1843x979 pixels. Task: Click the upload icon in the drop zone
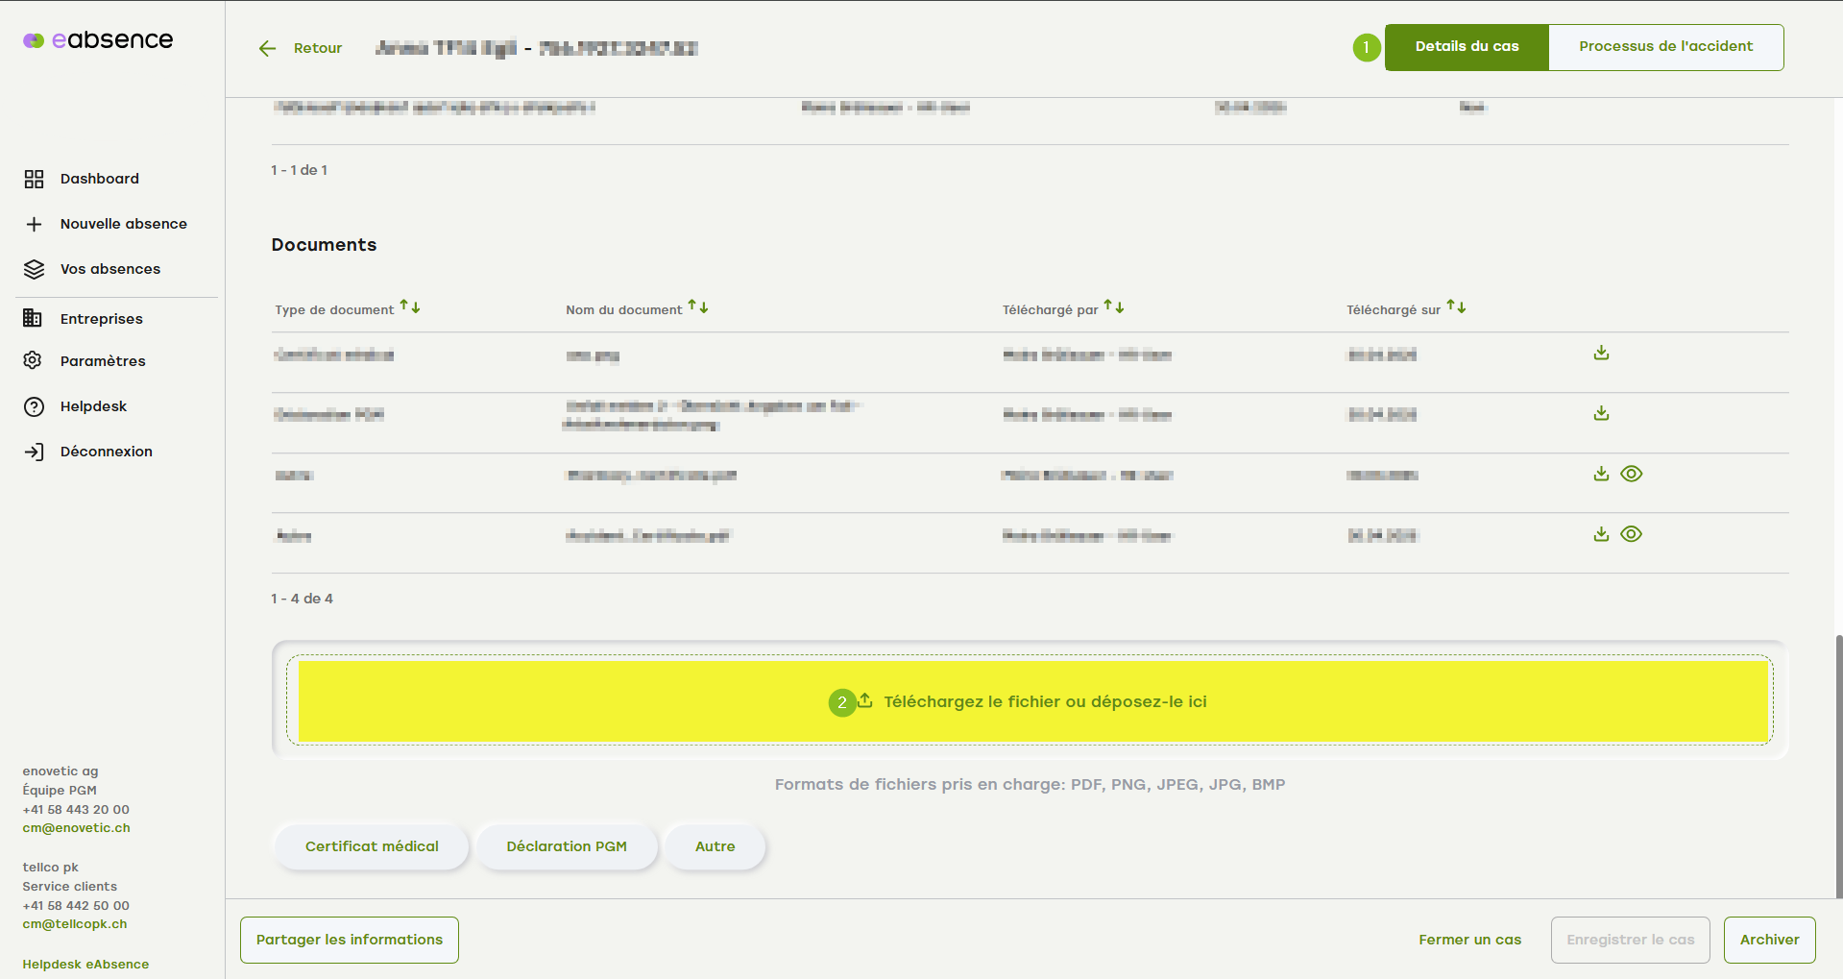click(x=865, y=700)
